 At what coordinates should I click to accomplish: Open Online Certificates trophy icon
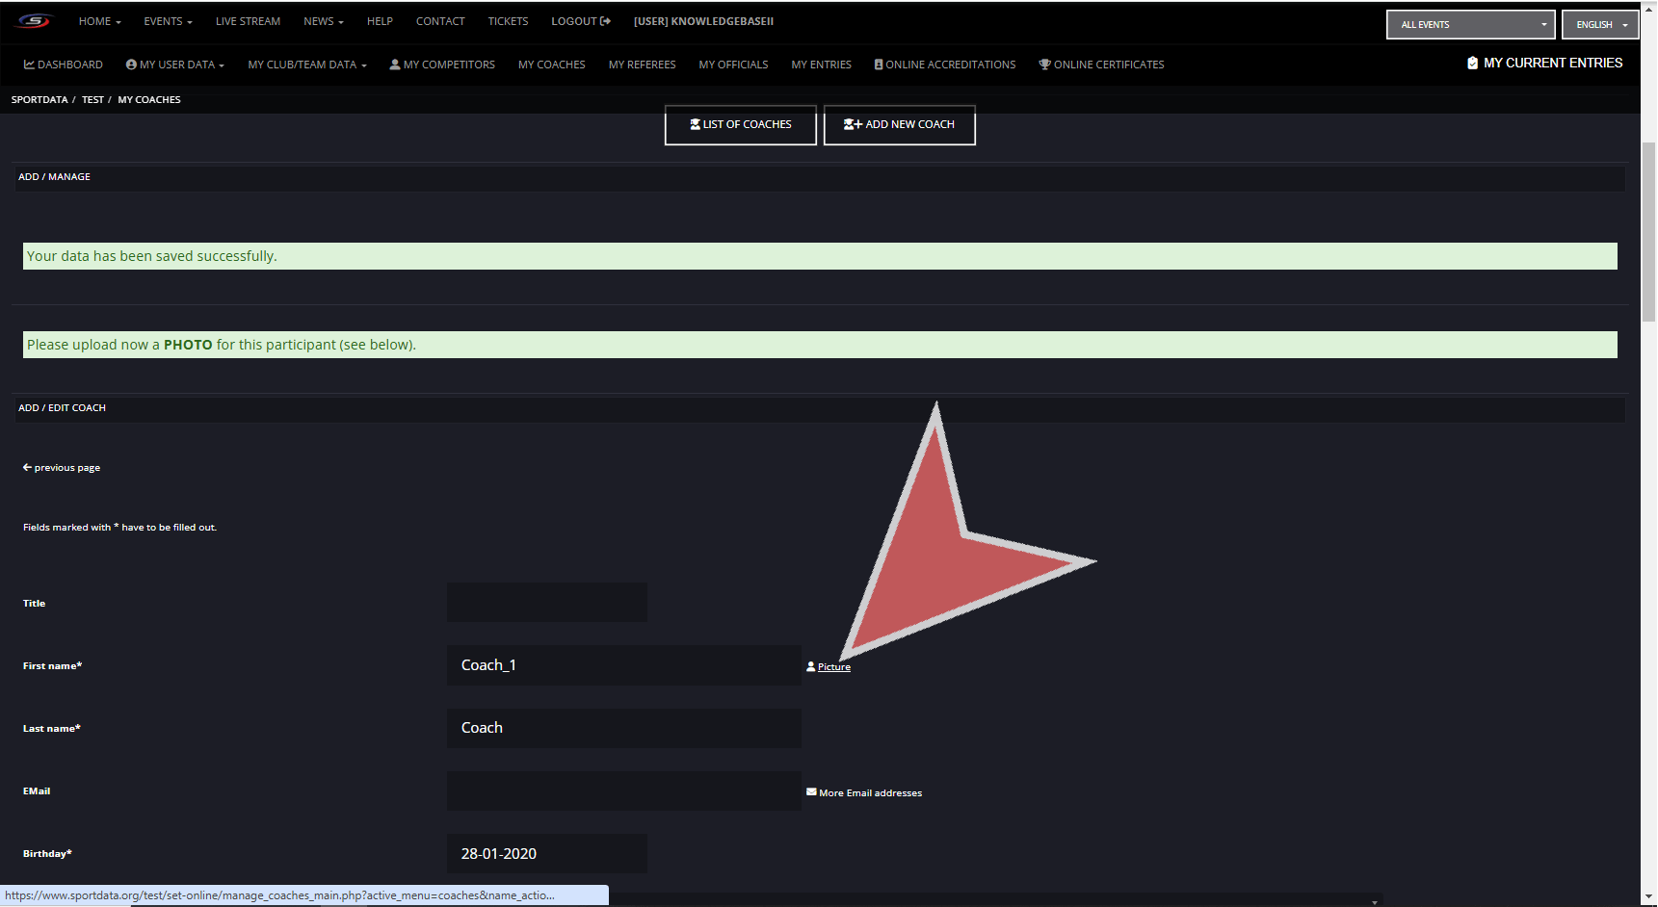point(1044,65)
